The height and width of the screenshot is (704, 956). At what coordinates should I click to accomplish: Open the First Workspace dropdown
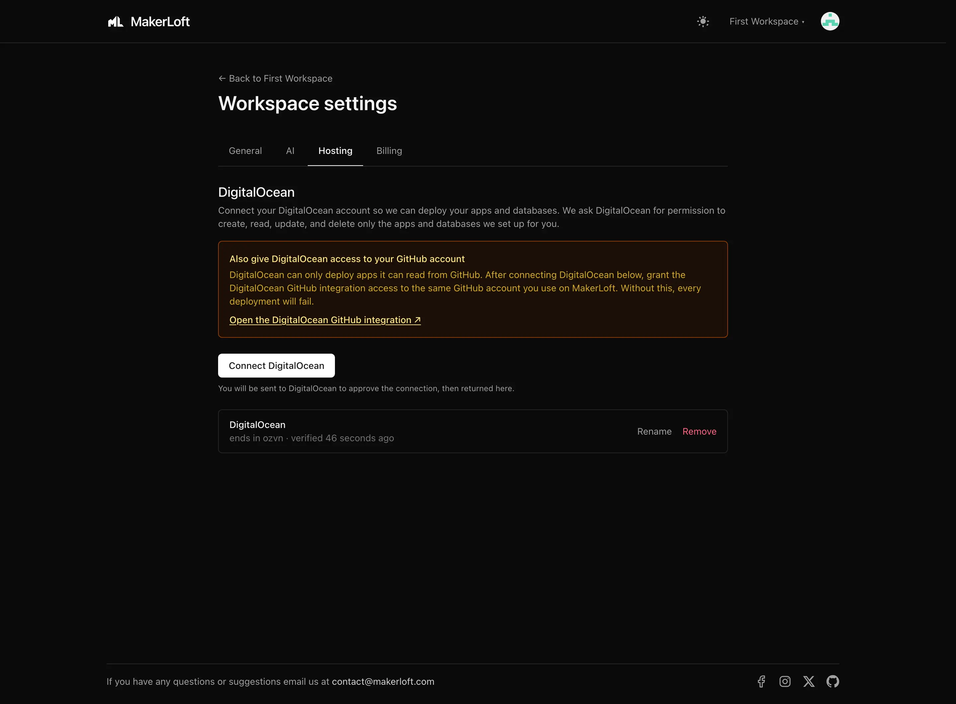click(x=767, y=21)
